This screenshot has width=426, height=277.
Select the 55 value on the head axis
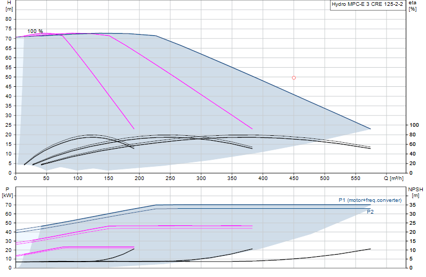click(x=9, y=68)
